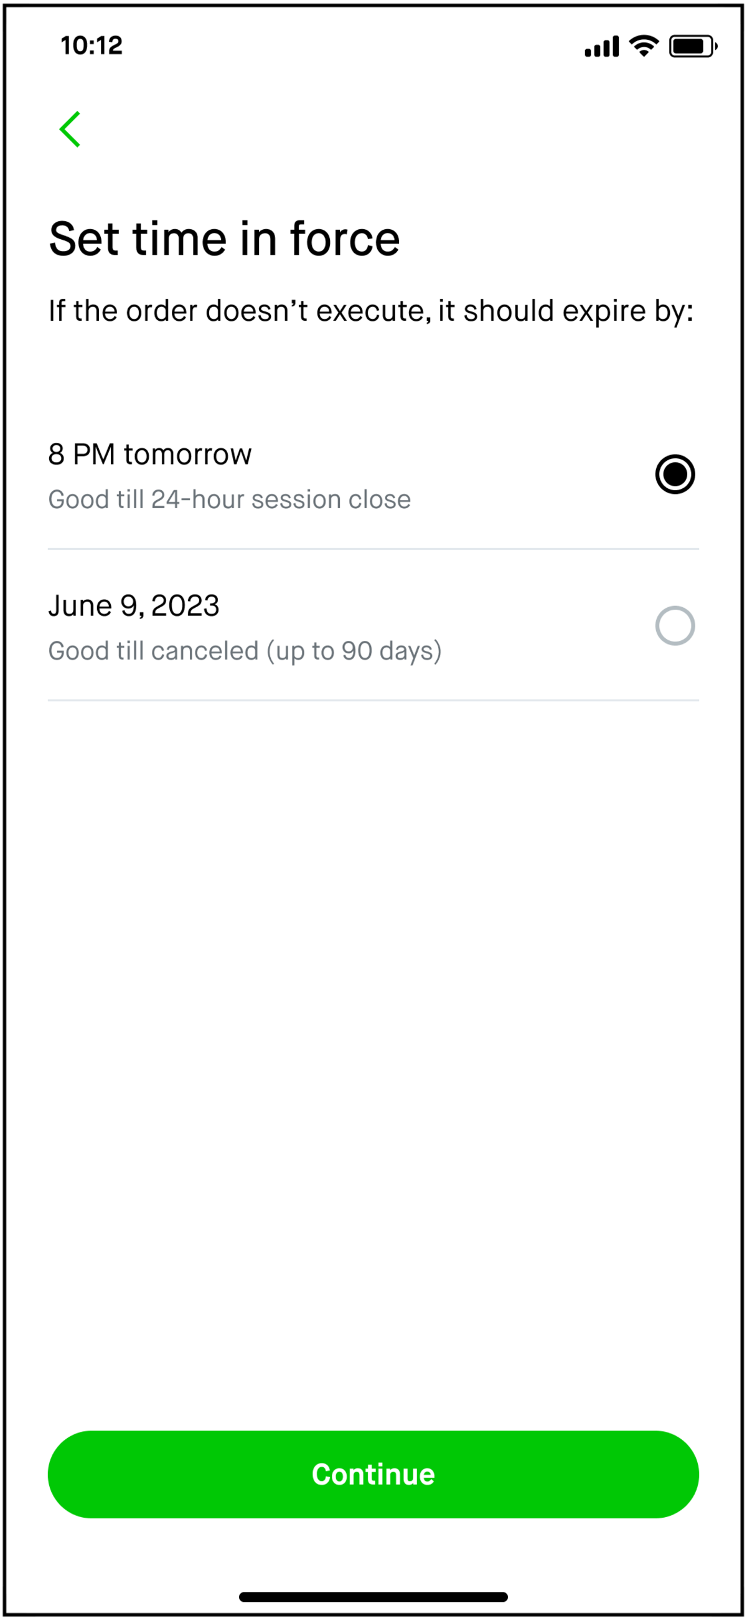Select the June 9, 2023 radio button
The width and height of the screenshot is (747, 1618).
pyautogui.click(x=675, y=626)
